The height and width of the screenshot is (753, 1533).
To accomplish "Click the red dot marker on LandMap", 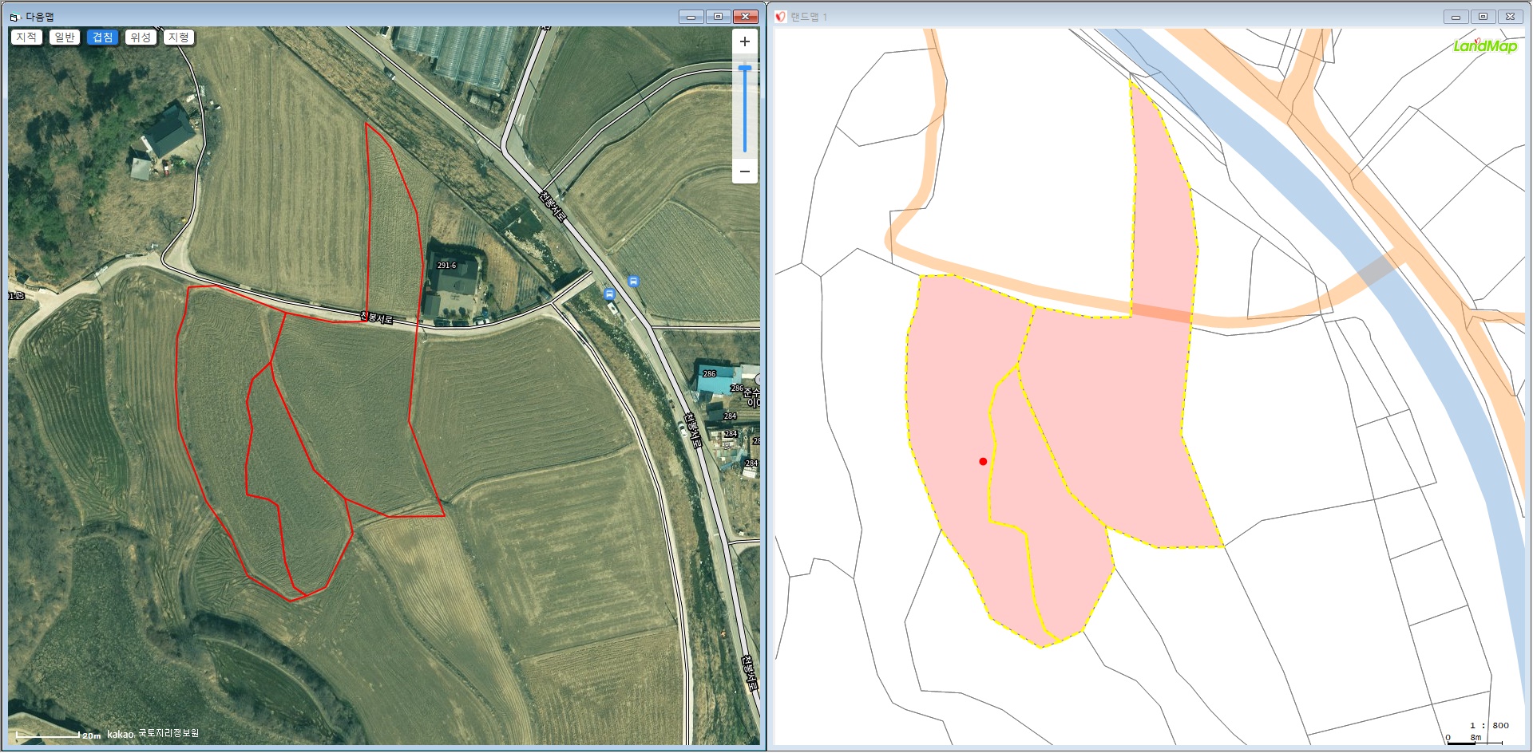I will pos(983,461).
